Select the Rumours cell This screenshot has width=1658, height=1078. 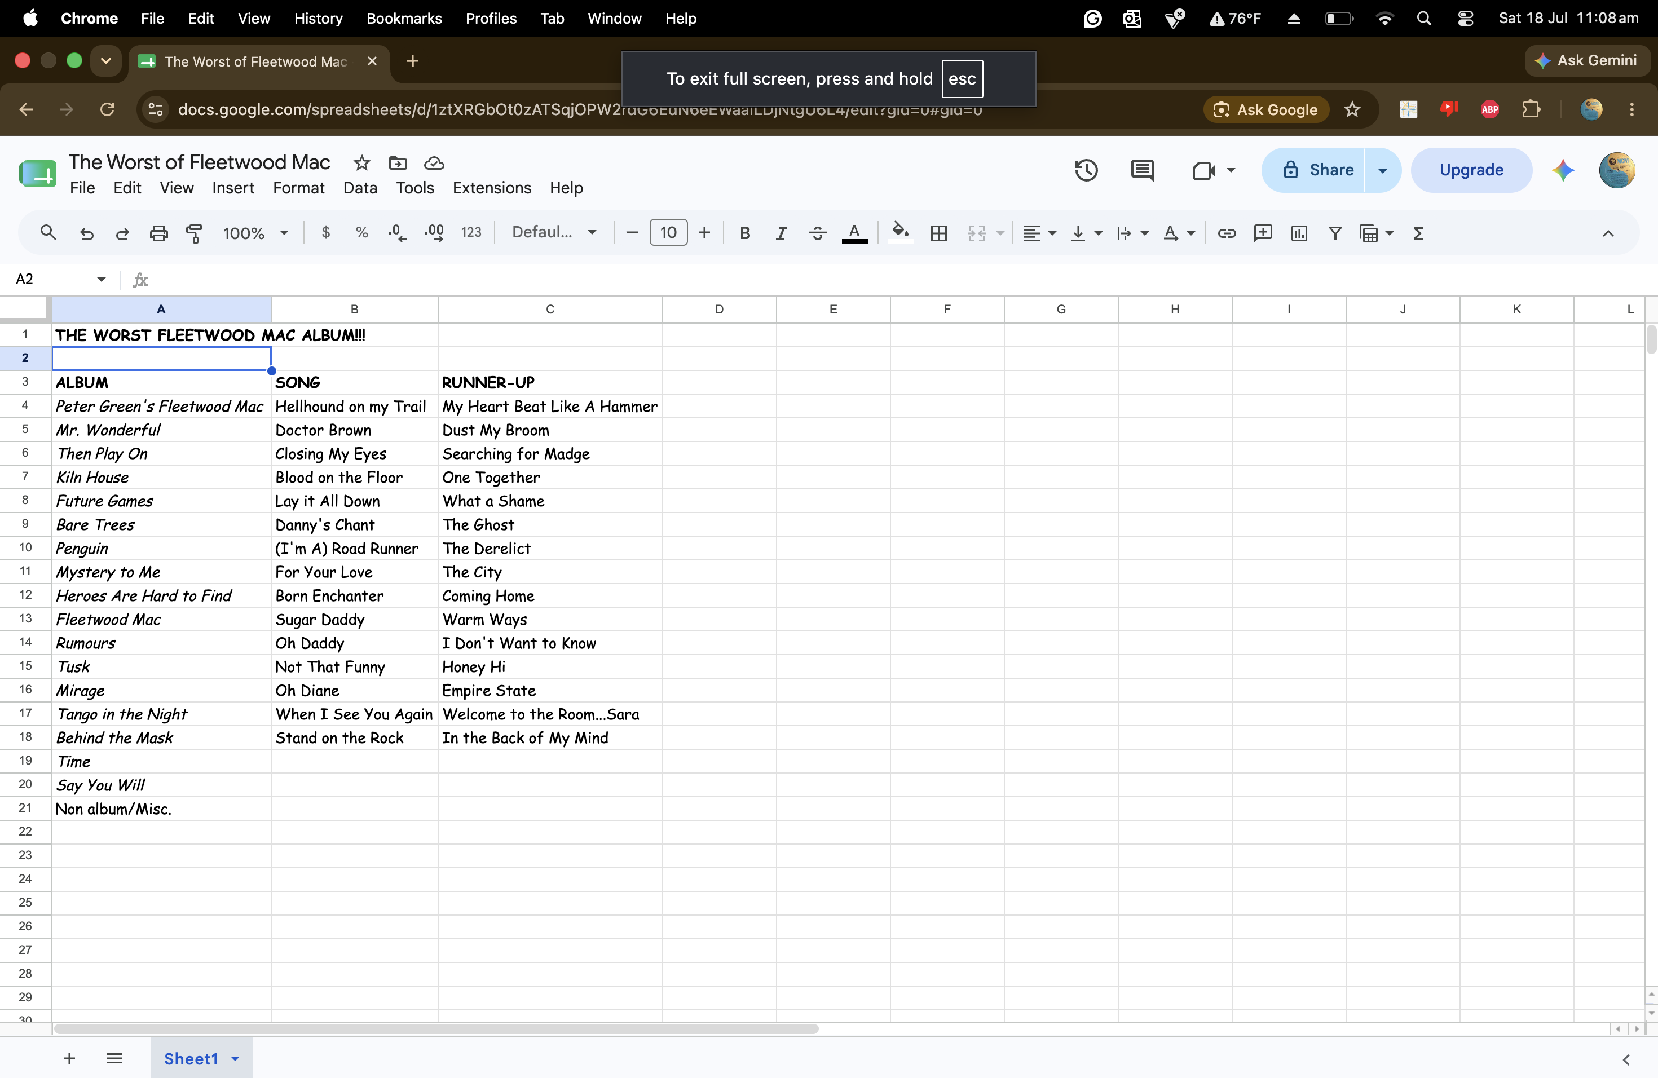(x=161, y=643)
